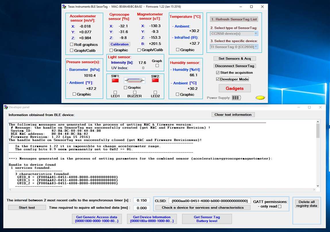Click the gyroscope Calibration button

point(119,44)
